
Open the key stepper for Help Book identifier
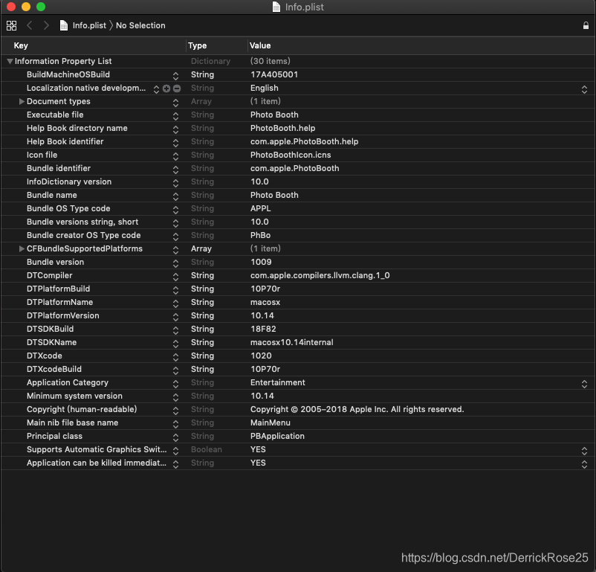[x=175, y=143]
